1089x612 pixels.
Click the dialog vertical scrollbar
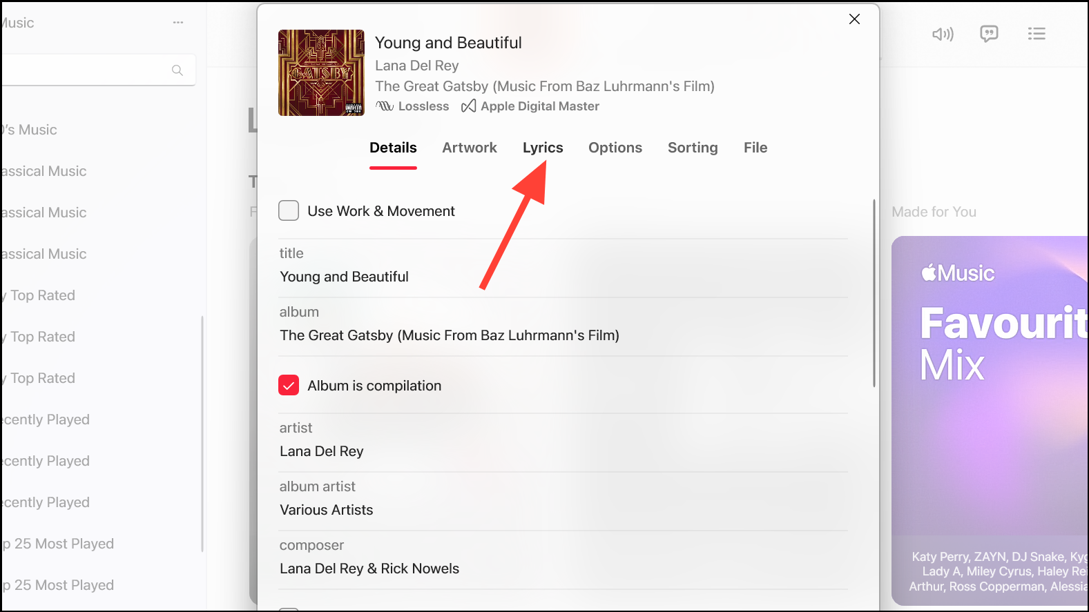tap(874, 293)
